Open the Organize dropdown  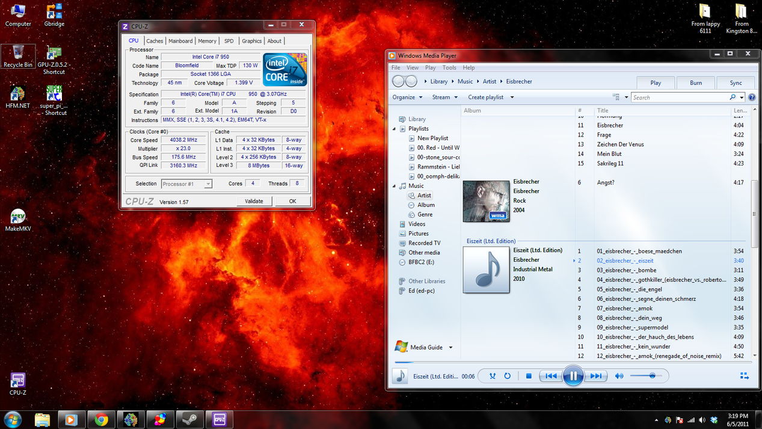[407, 97]
